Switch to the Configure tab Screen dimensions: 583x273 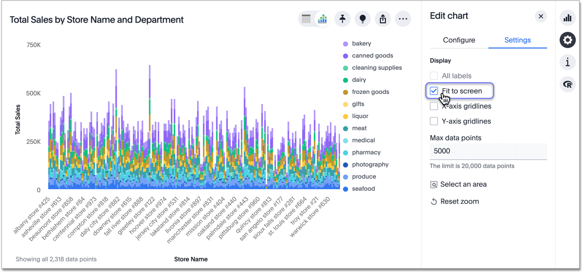pyautogui.click(x=459, y=40)
